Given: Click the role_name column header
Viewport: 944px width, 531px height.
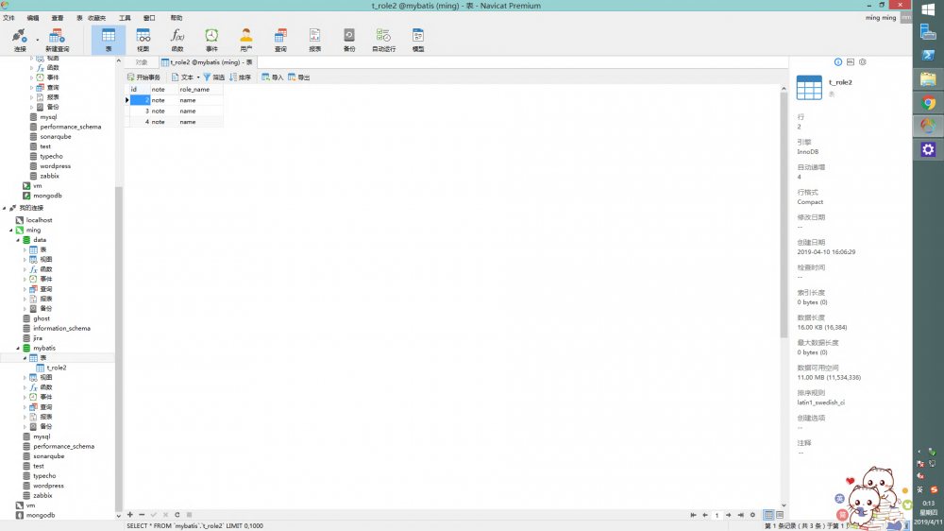Looking at the screenshot, I should point(200,89).
